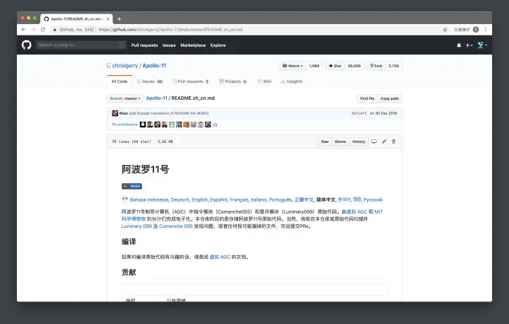Open the #564 pull request link
This screenshot has height=324, width=509.
203,113
